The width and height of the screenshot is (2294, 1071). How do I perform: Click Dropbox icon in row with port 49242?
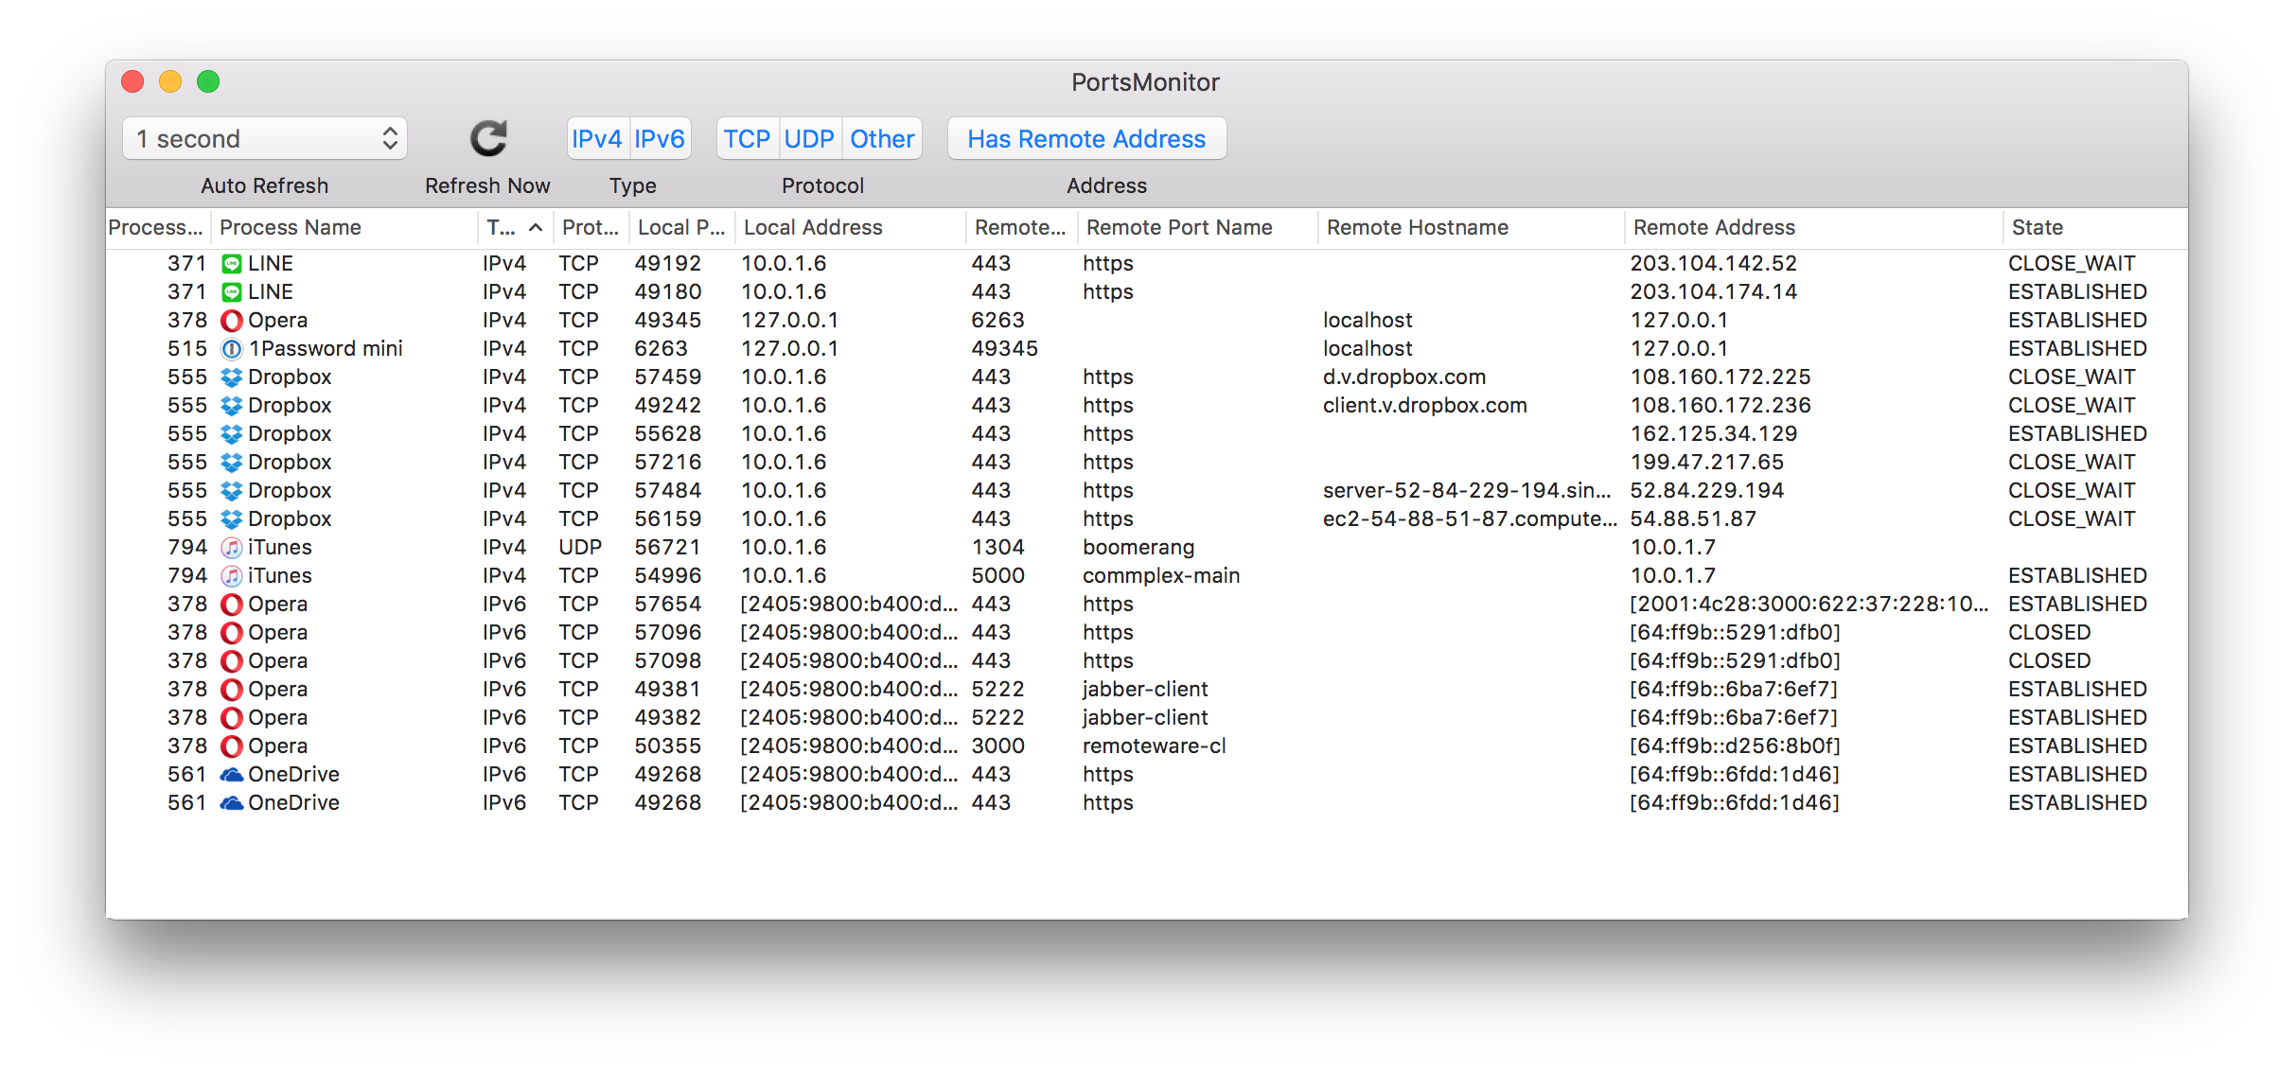coord(232,406)
